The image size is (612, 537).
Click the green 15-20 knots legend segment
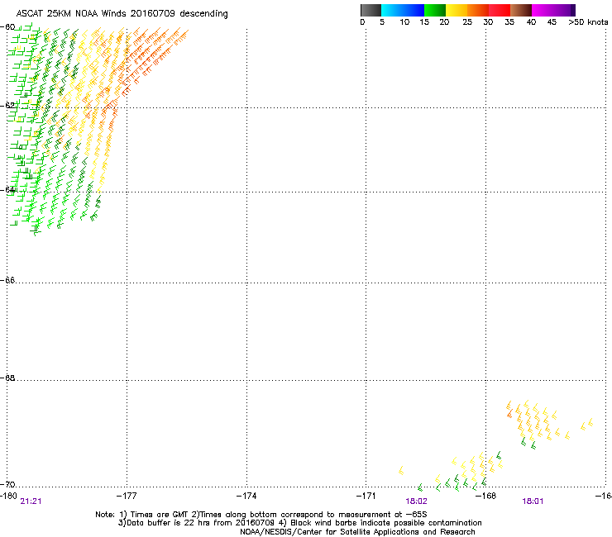click(435, 10)
